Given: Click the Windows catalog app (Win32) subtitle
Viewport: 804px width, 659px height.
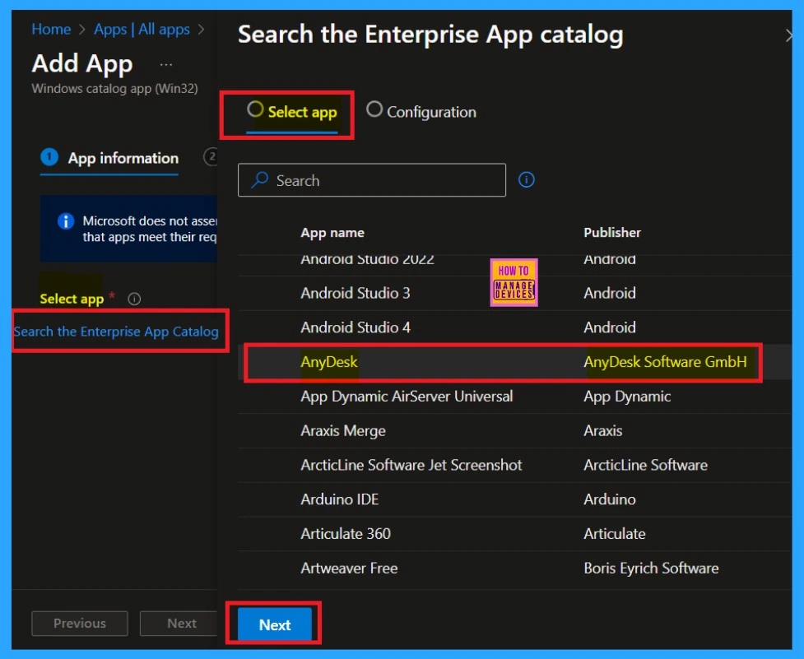Looking at the screenshot, I should (115, 89).
